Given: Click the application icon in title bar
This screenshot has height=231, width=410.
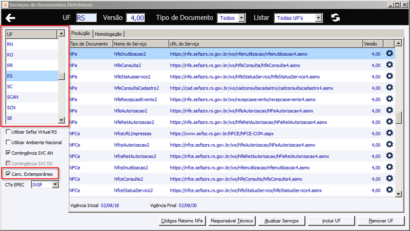Looking at the screenshot, I should click(5, 5).
